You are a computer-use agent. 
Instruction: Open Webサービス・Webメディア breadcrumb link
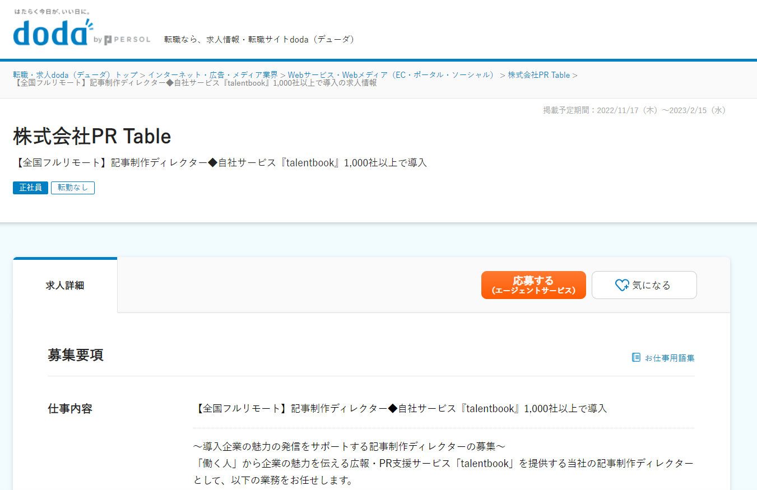pyautogui.click(x=392, y=74)
